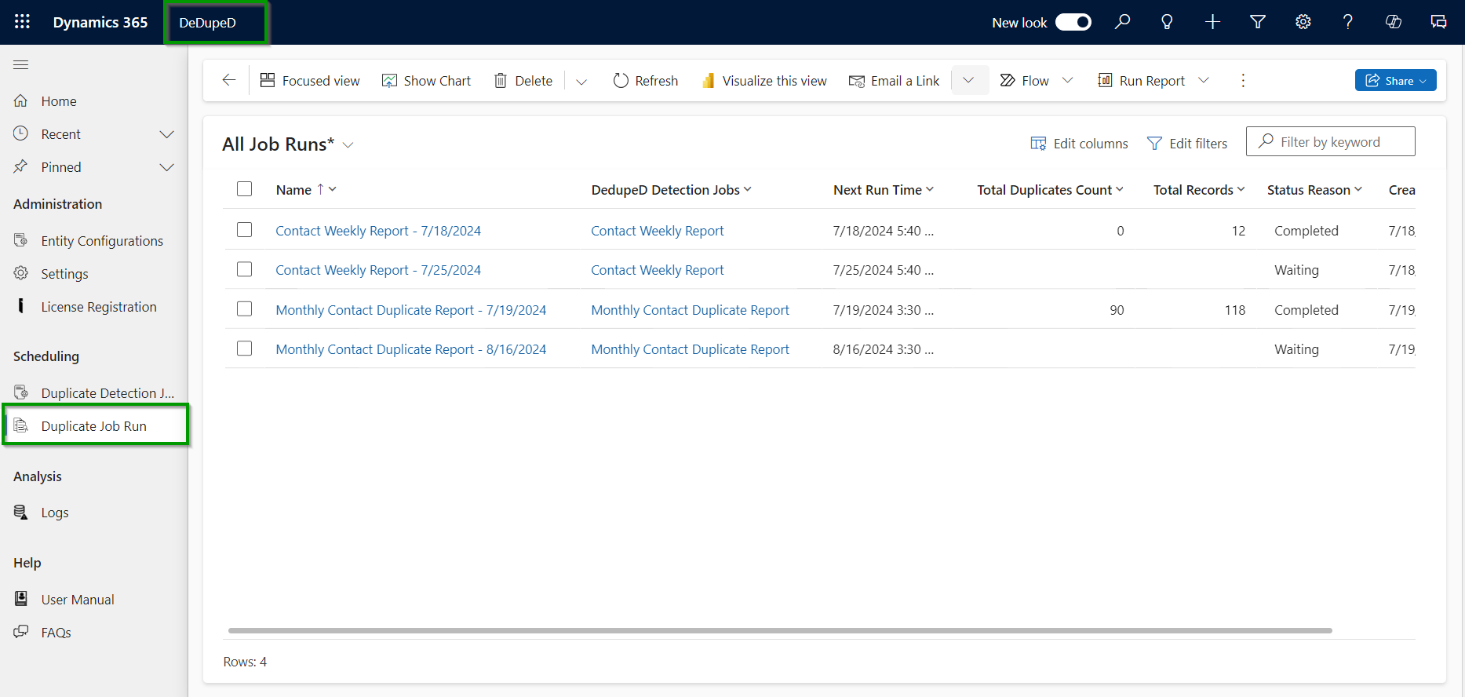Select Duplicate Job Run sidebar item
Screen dimensions: 1465x697
[94, 426]
